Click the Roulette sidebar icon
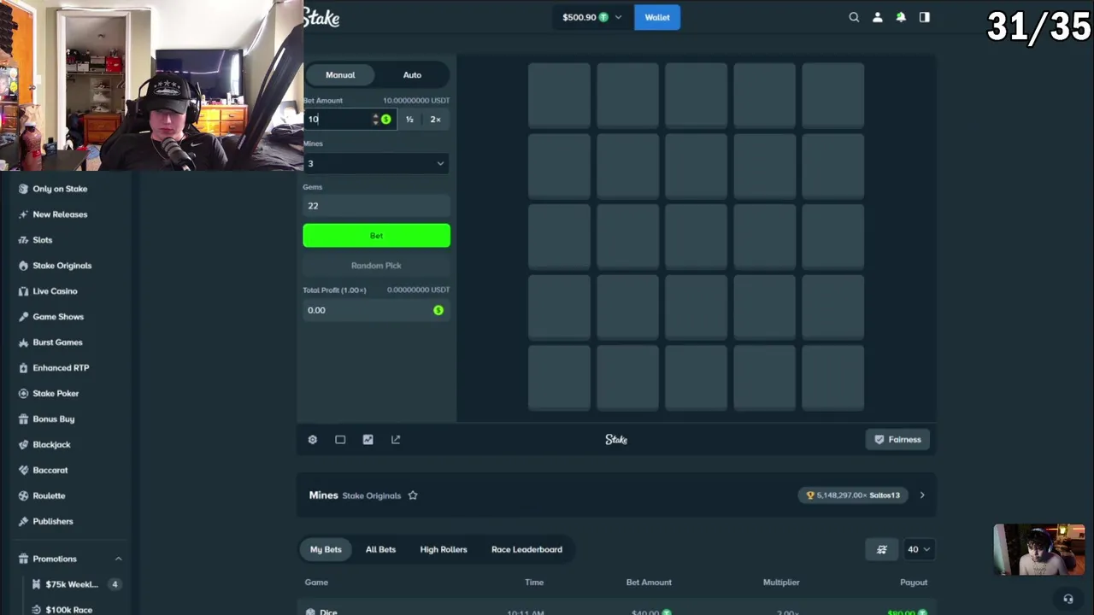The width and height of the screenshot is (1094, 615). pyautogui.click(x=23, y=495)
